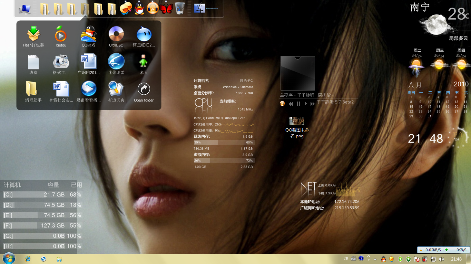The width and height of the screenshot is (471, 264).
Task: Open the Flash打包器 shortcut
Action: 33,36
